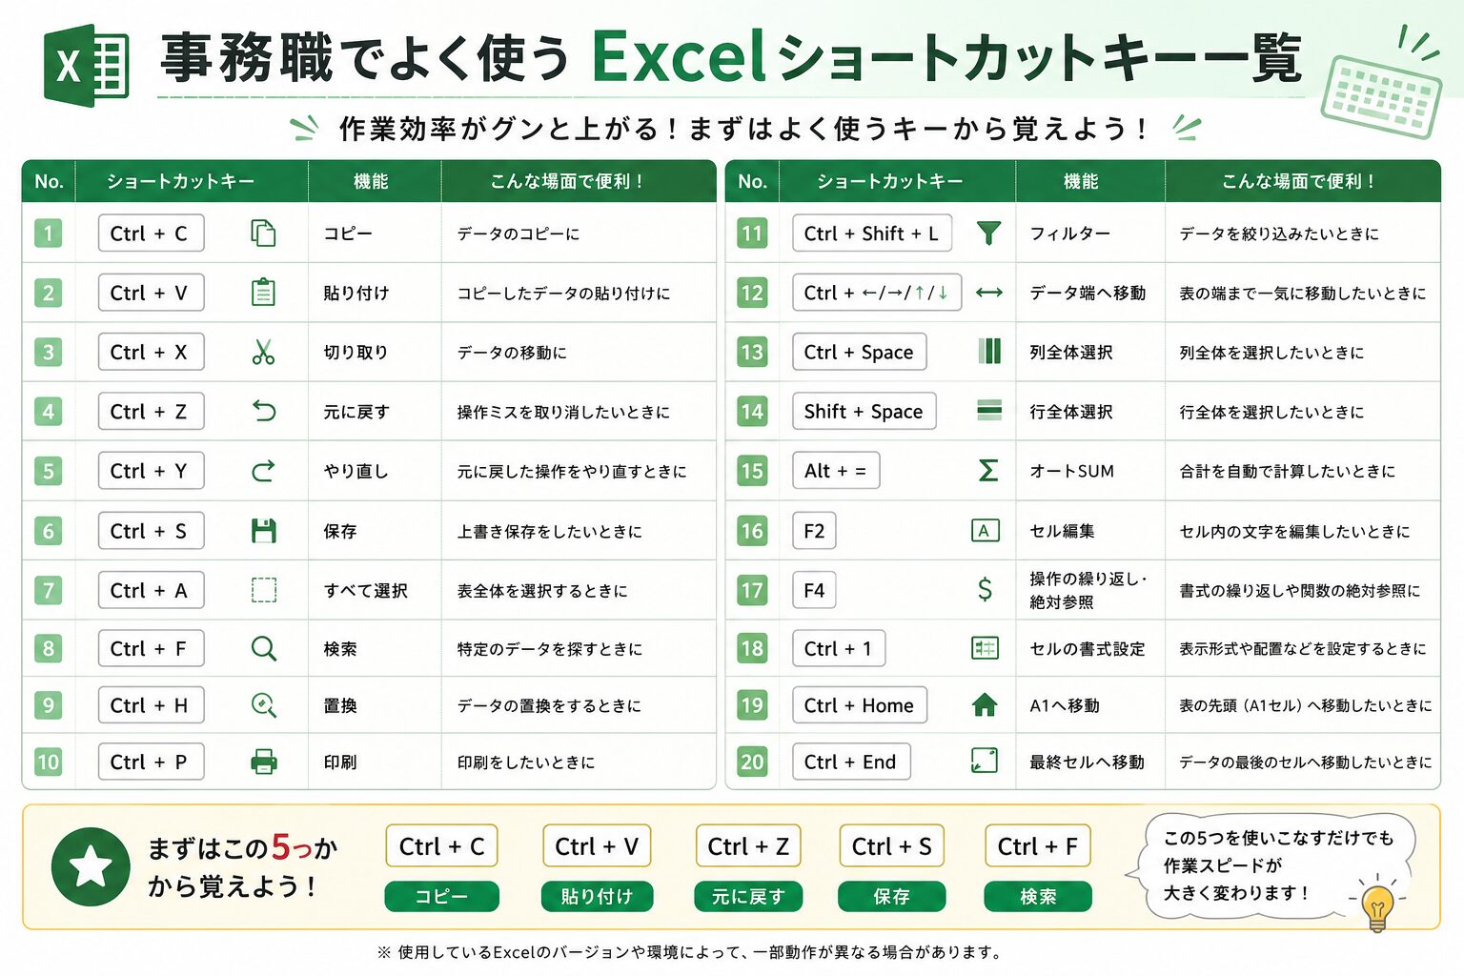Click the text 書式の繰り返しや関数の絶対参照に

pos(1300,591)
